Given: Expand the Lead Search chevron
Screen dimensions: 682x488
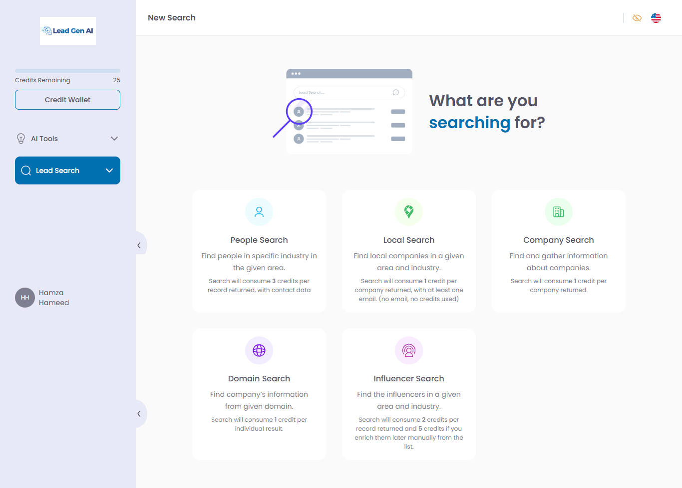Looking at the screenshot, I should 109,170.
